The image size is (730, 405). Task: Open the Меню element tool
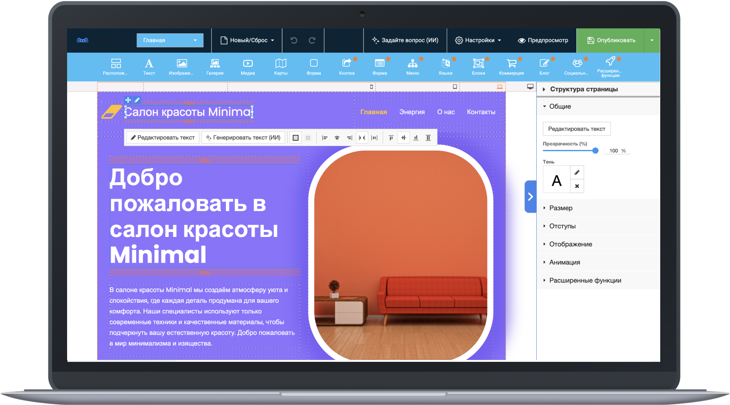413,67
